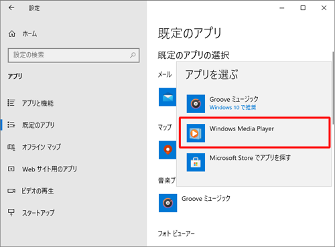Click Groove ミュージック default music player label
335x247 pixels.
(206, 198)
